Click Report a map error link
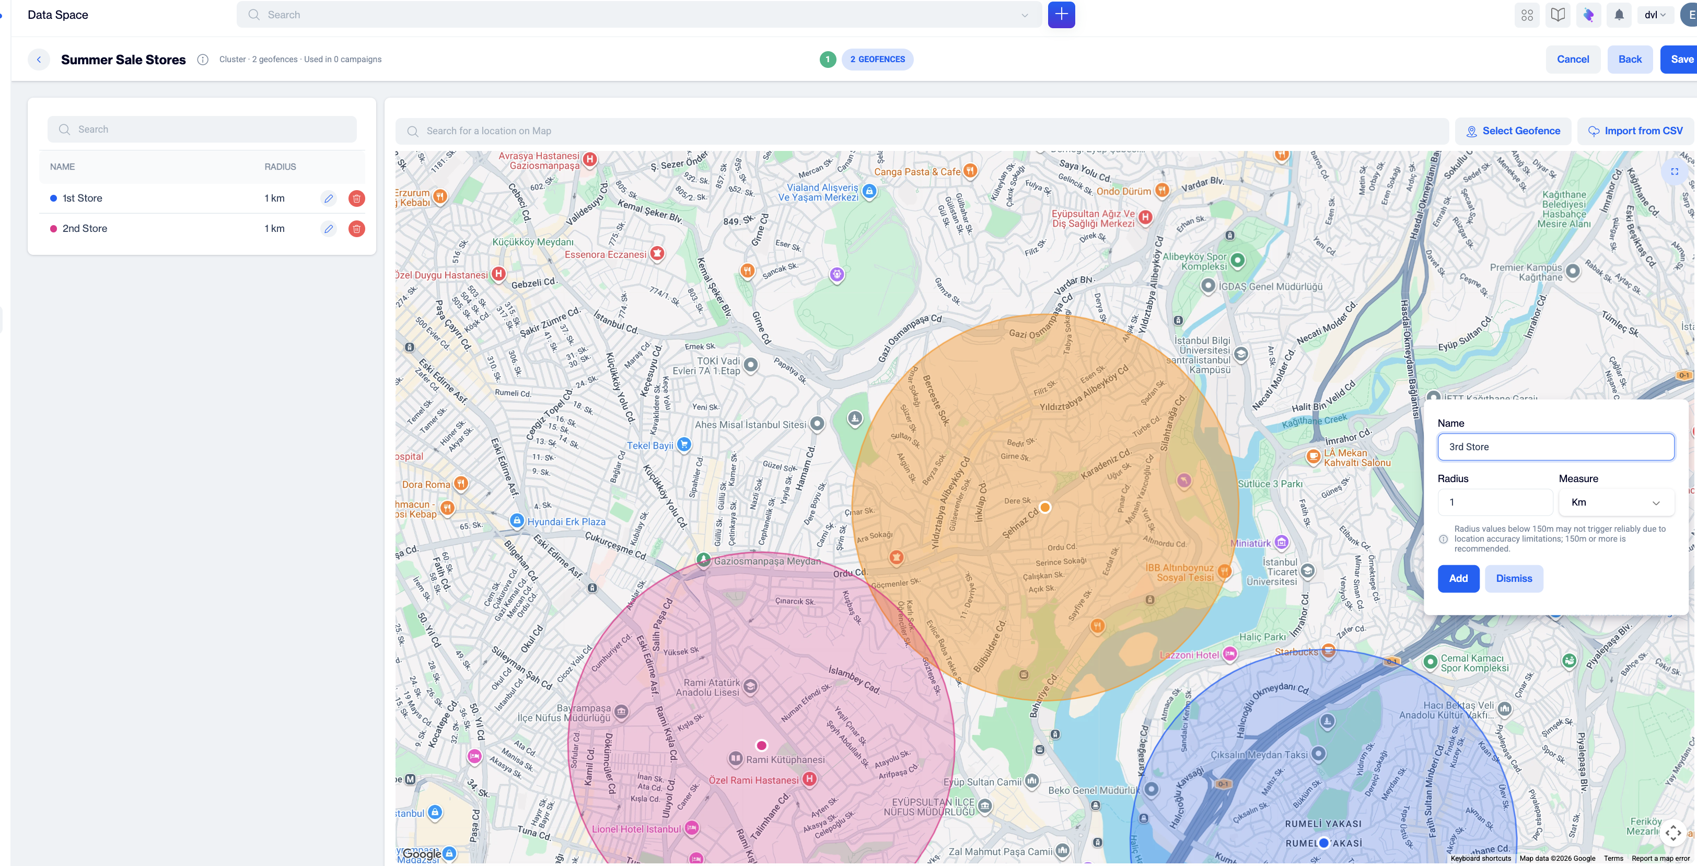 point(1660,858)
